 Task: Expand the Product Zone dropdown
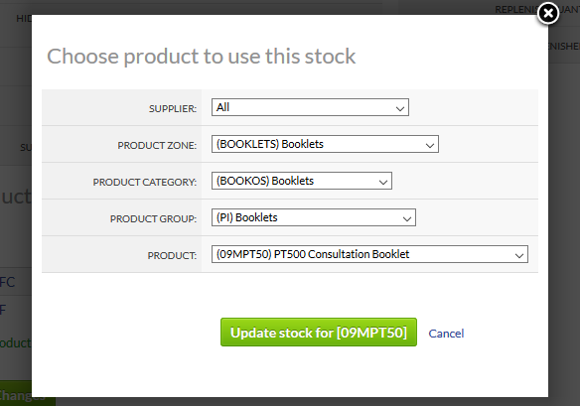click(325, 144)
